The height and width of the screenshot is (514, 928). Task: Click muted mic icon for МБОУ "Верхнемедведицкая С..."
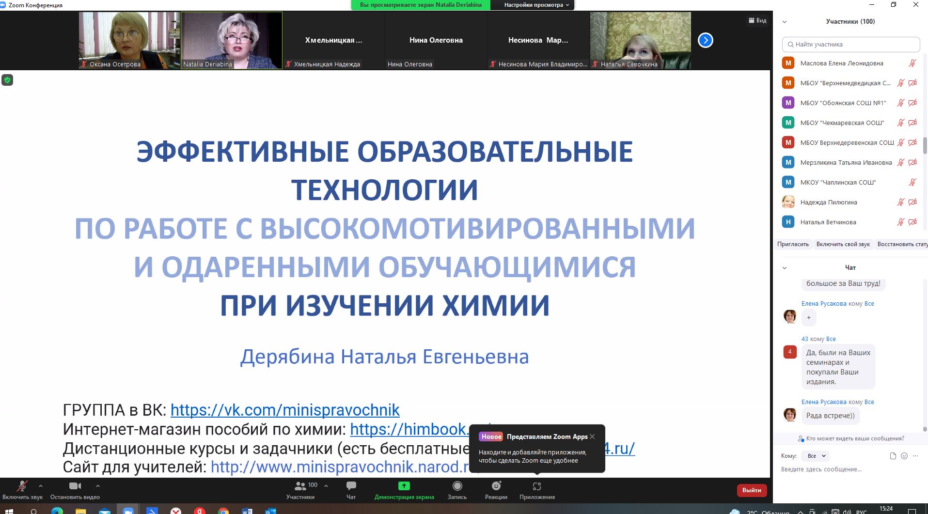pos(900,83)
